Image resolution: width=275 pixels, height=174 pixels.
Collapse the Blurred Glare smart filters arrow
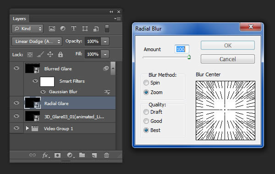[113, 68]
